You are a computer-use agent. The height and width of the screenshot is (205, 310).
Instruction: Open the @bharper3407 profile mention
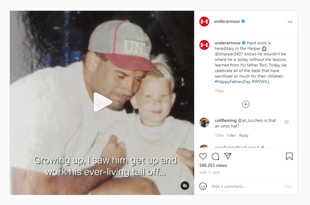click(229, 54)
